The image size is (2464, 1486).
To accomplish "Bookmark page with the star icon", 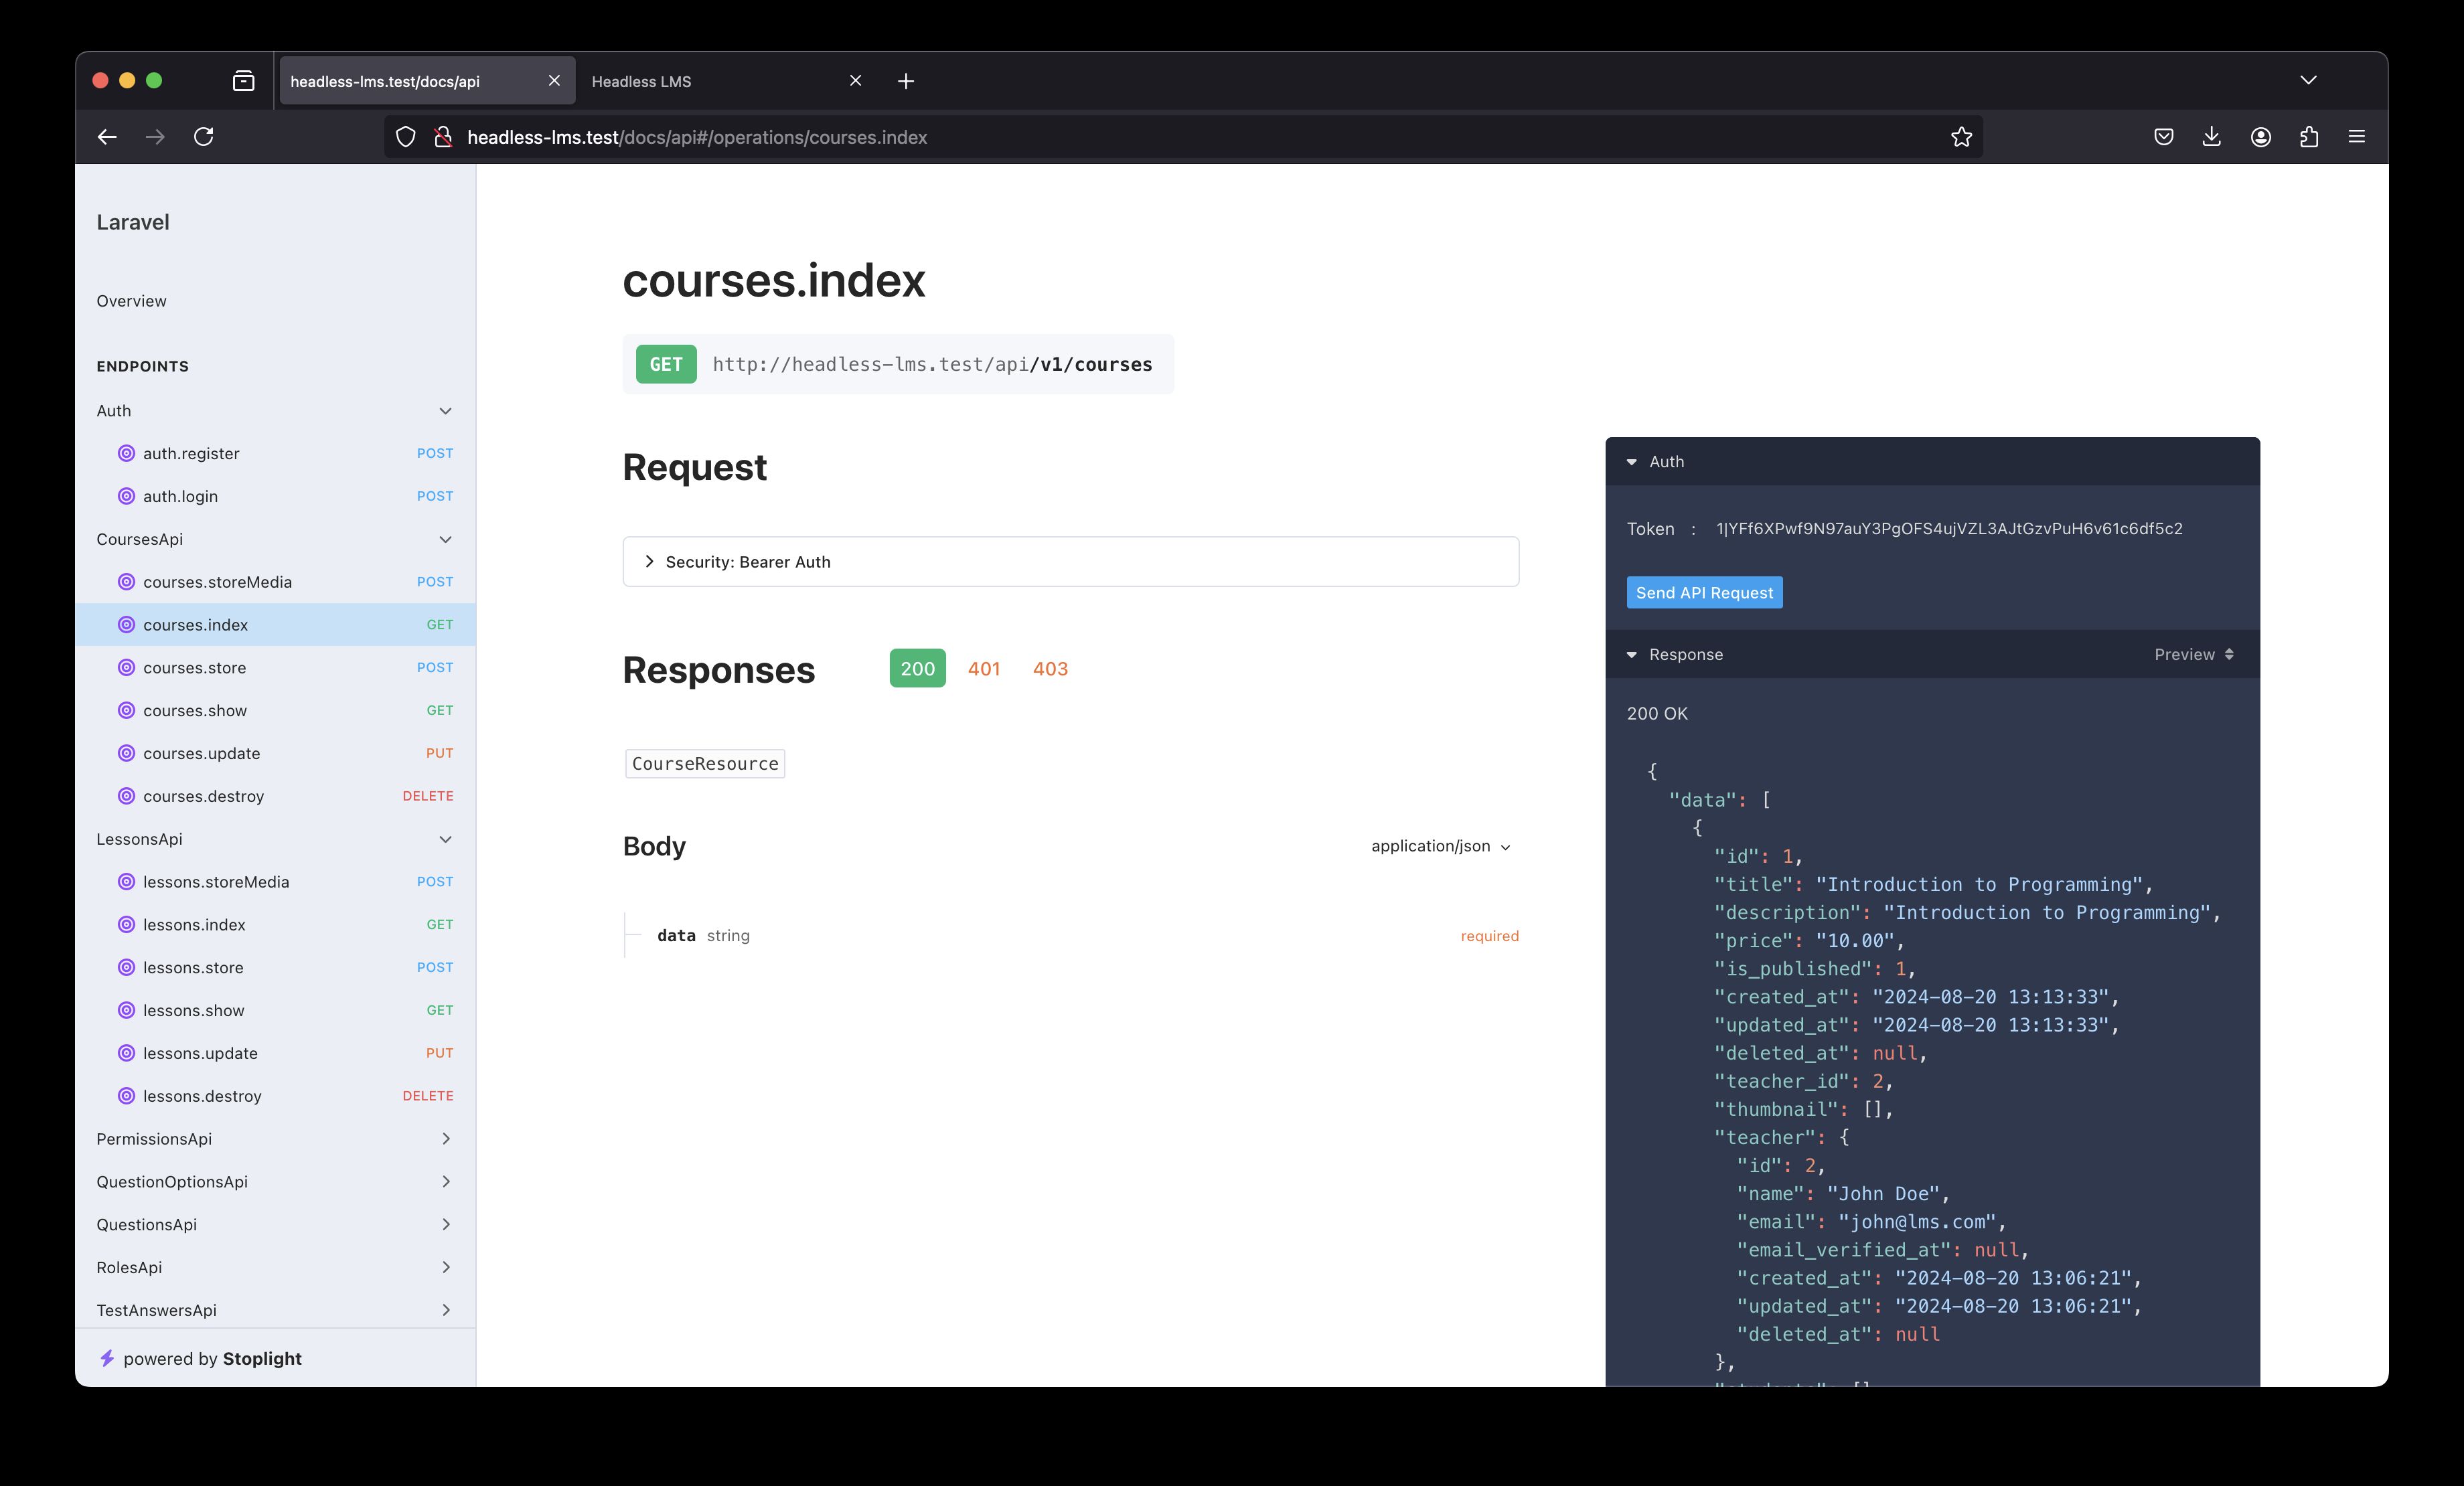I will coord(1961,137).
